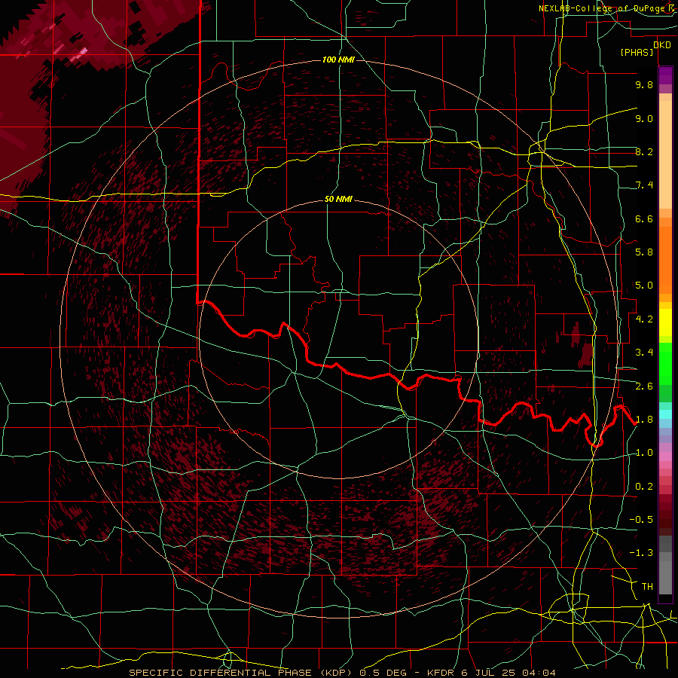This screenshot has height=678, width=678.
Task: Click the 8.2 value on the color scale
Action: [644, 151]
